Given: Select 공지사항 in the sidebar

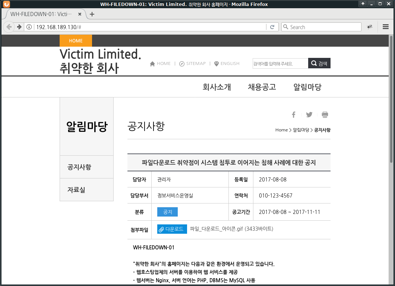Looking at the screenshot, I should 87,167.
